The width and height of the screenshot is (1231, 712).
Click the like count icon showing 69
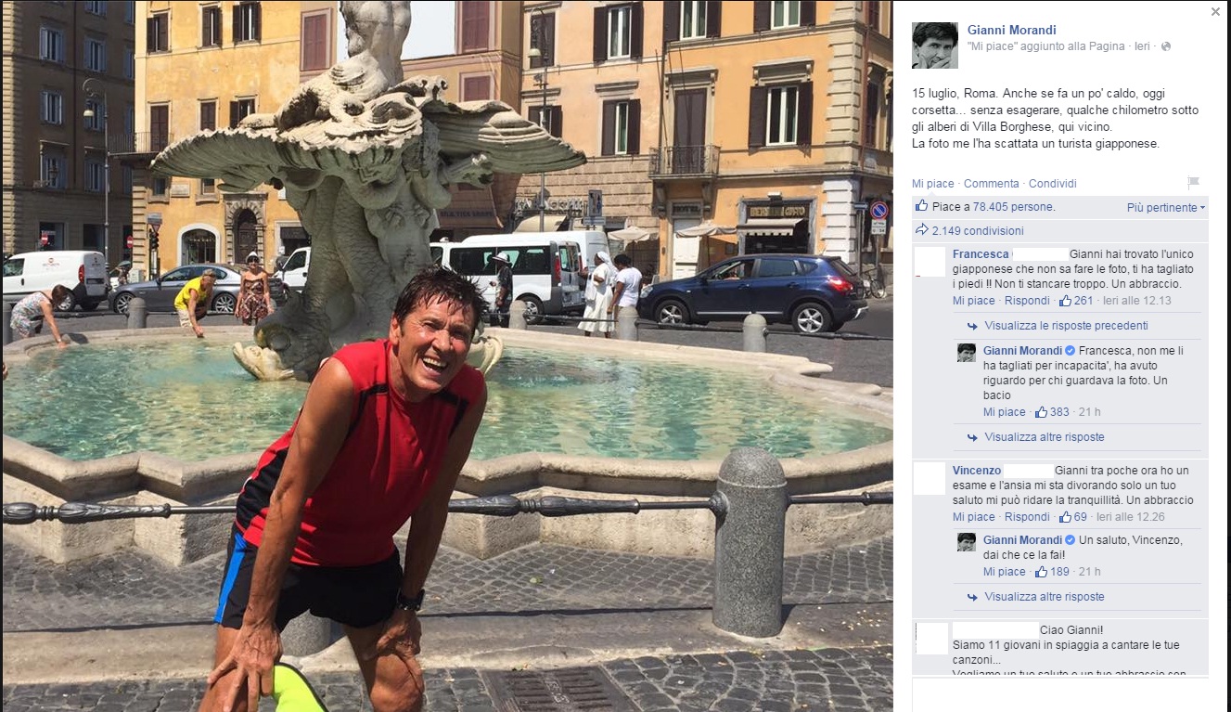click(x=1065, y=517)
